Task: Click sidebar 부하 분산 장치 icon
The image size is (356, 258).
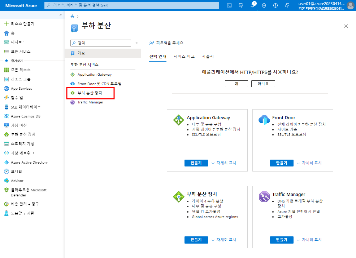Action: pos(6,134)
